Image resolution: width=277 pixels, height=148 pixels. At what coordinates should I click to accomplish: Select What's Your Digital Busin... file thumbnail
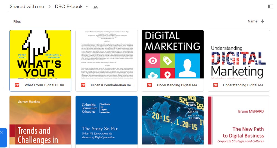pyautogui.click(x=40, y=54)
